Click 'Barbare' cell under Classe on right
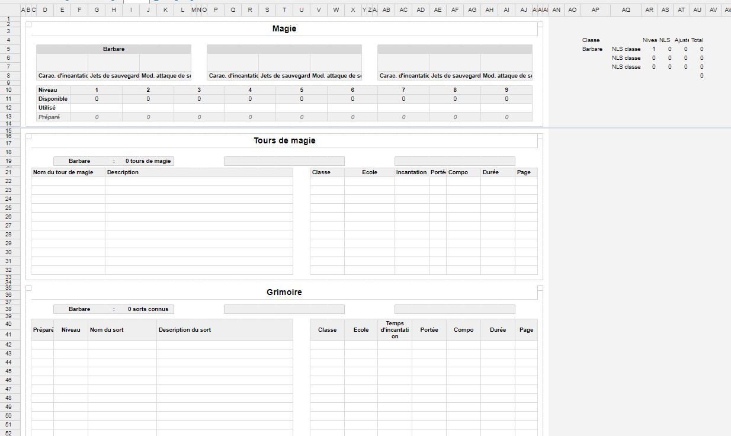This screenshot has height=436, width=731. (592, 49)
